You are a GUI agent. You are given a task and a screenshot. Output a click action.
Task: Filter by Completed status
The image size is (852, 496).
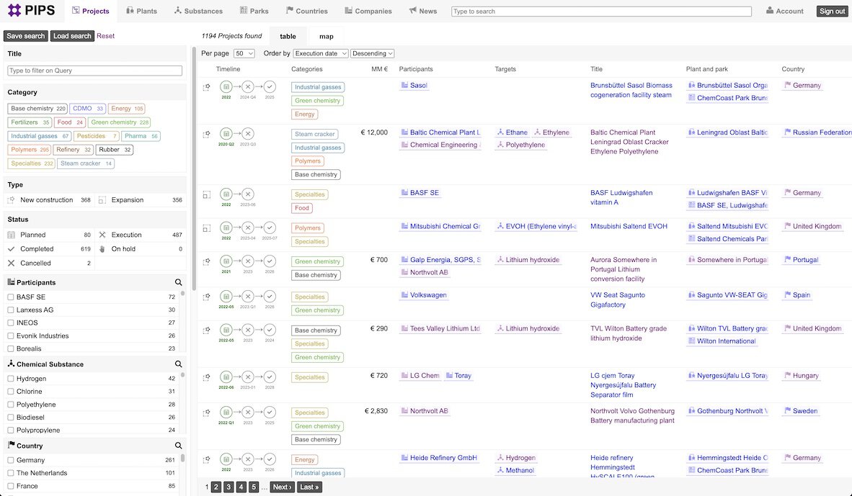tap(50, 248)
